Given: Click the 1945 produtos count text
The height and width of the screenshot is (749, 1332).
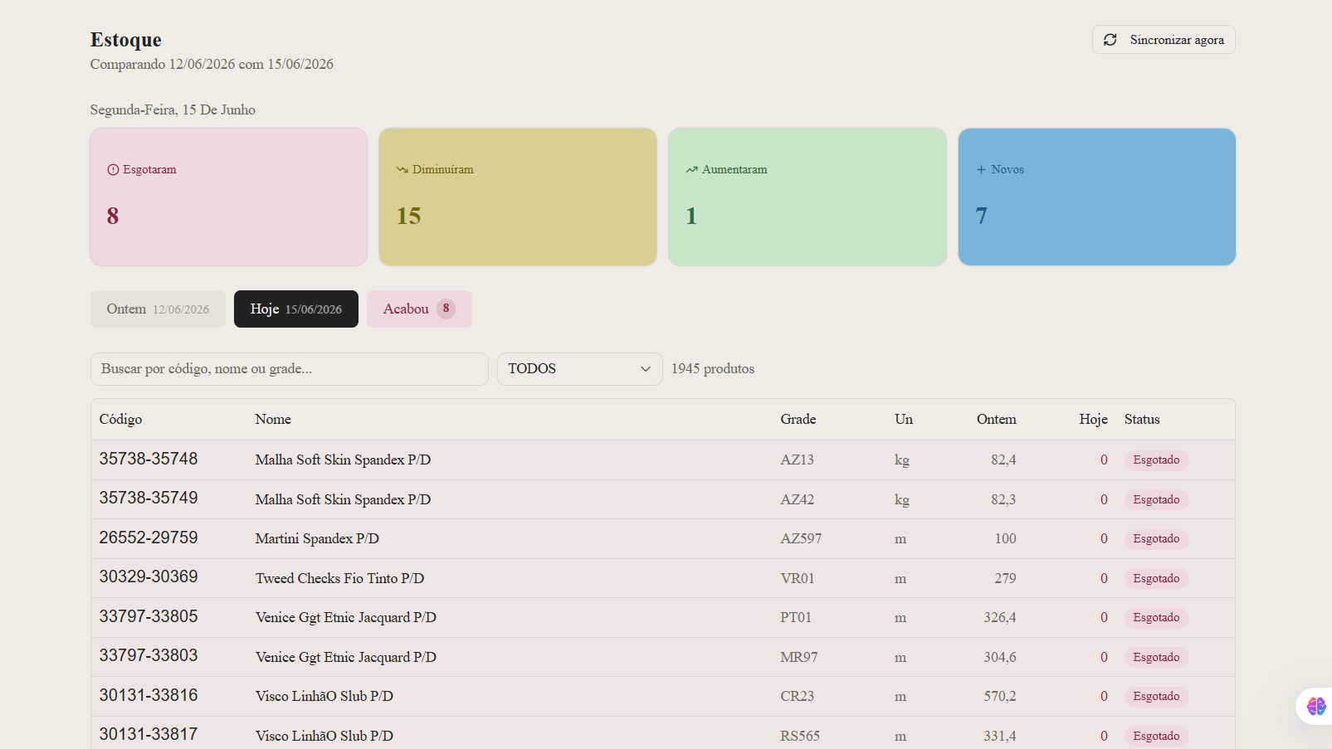Looking at the screenshot, I should click(x=713, y=368).
